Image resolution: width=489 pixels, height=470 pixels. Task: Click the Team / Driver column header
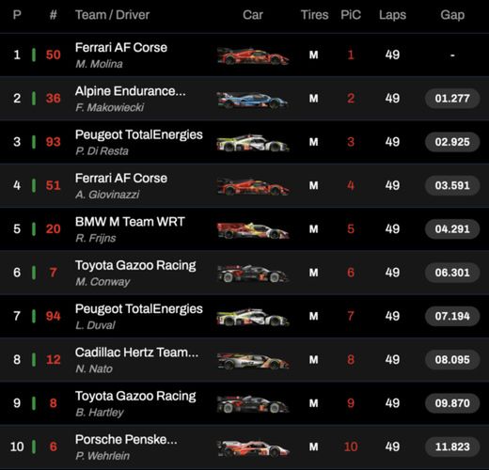point(112,15)
